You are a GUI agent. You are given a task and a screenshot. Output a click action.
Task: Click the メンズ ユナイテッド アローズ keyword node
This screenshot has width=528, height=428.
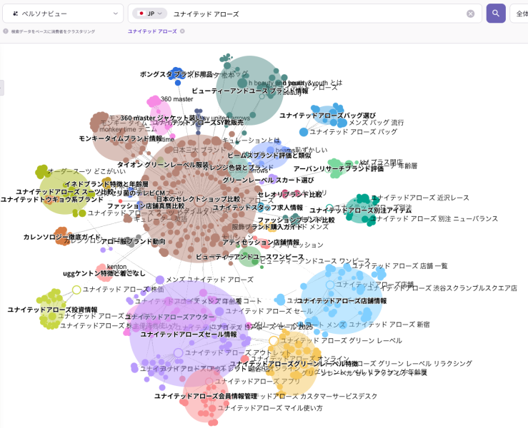(x=160, y=280)
